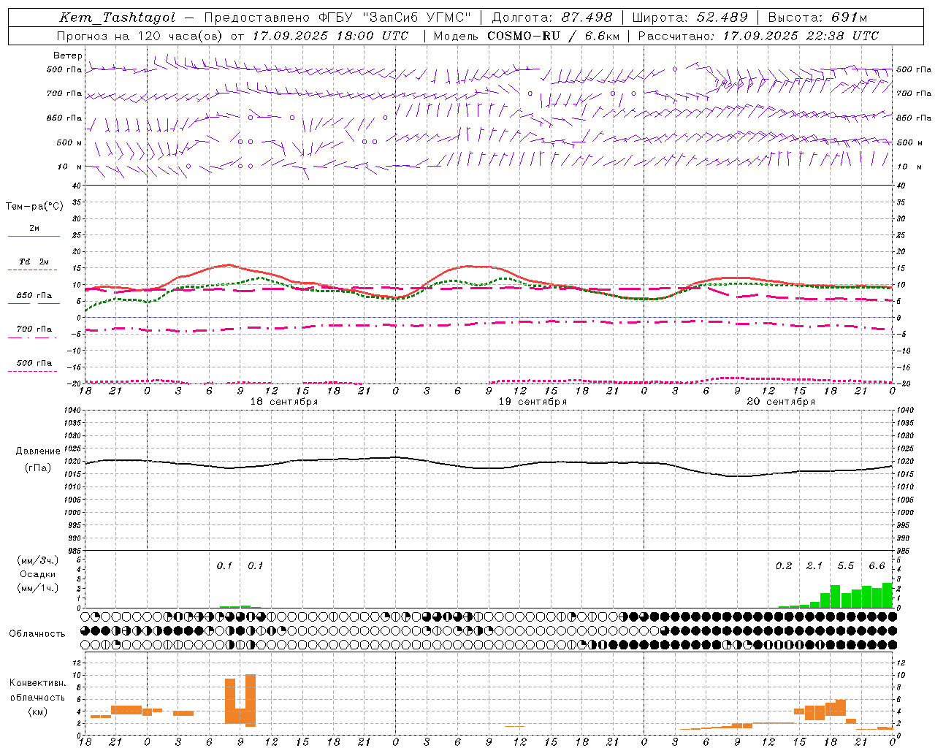
Task: Click the 0.2 precipitation amount value
Action: click(x=784, y=566)
